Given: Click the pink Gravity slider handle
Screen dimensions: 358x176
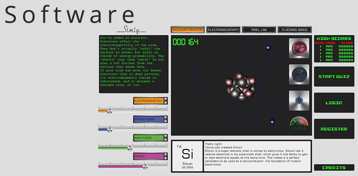Looking at the screenshot, I should click(145, 166).
